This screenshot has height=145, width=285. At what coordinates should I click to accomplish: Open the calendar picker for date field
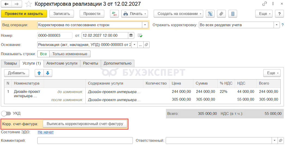click(x=131, y=35)
